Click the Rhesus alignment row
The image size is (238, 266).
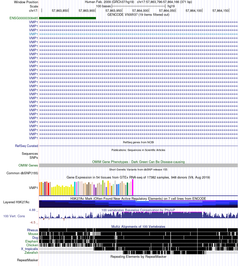pyautogui.click(x=138, y=230)
